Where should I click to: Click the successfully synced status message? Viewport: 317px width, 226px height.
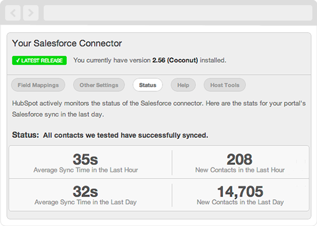click(125, 135)
